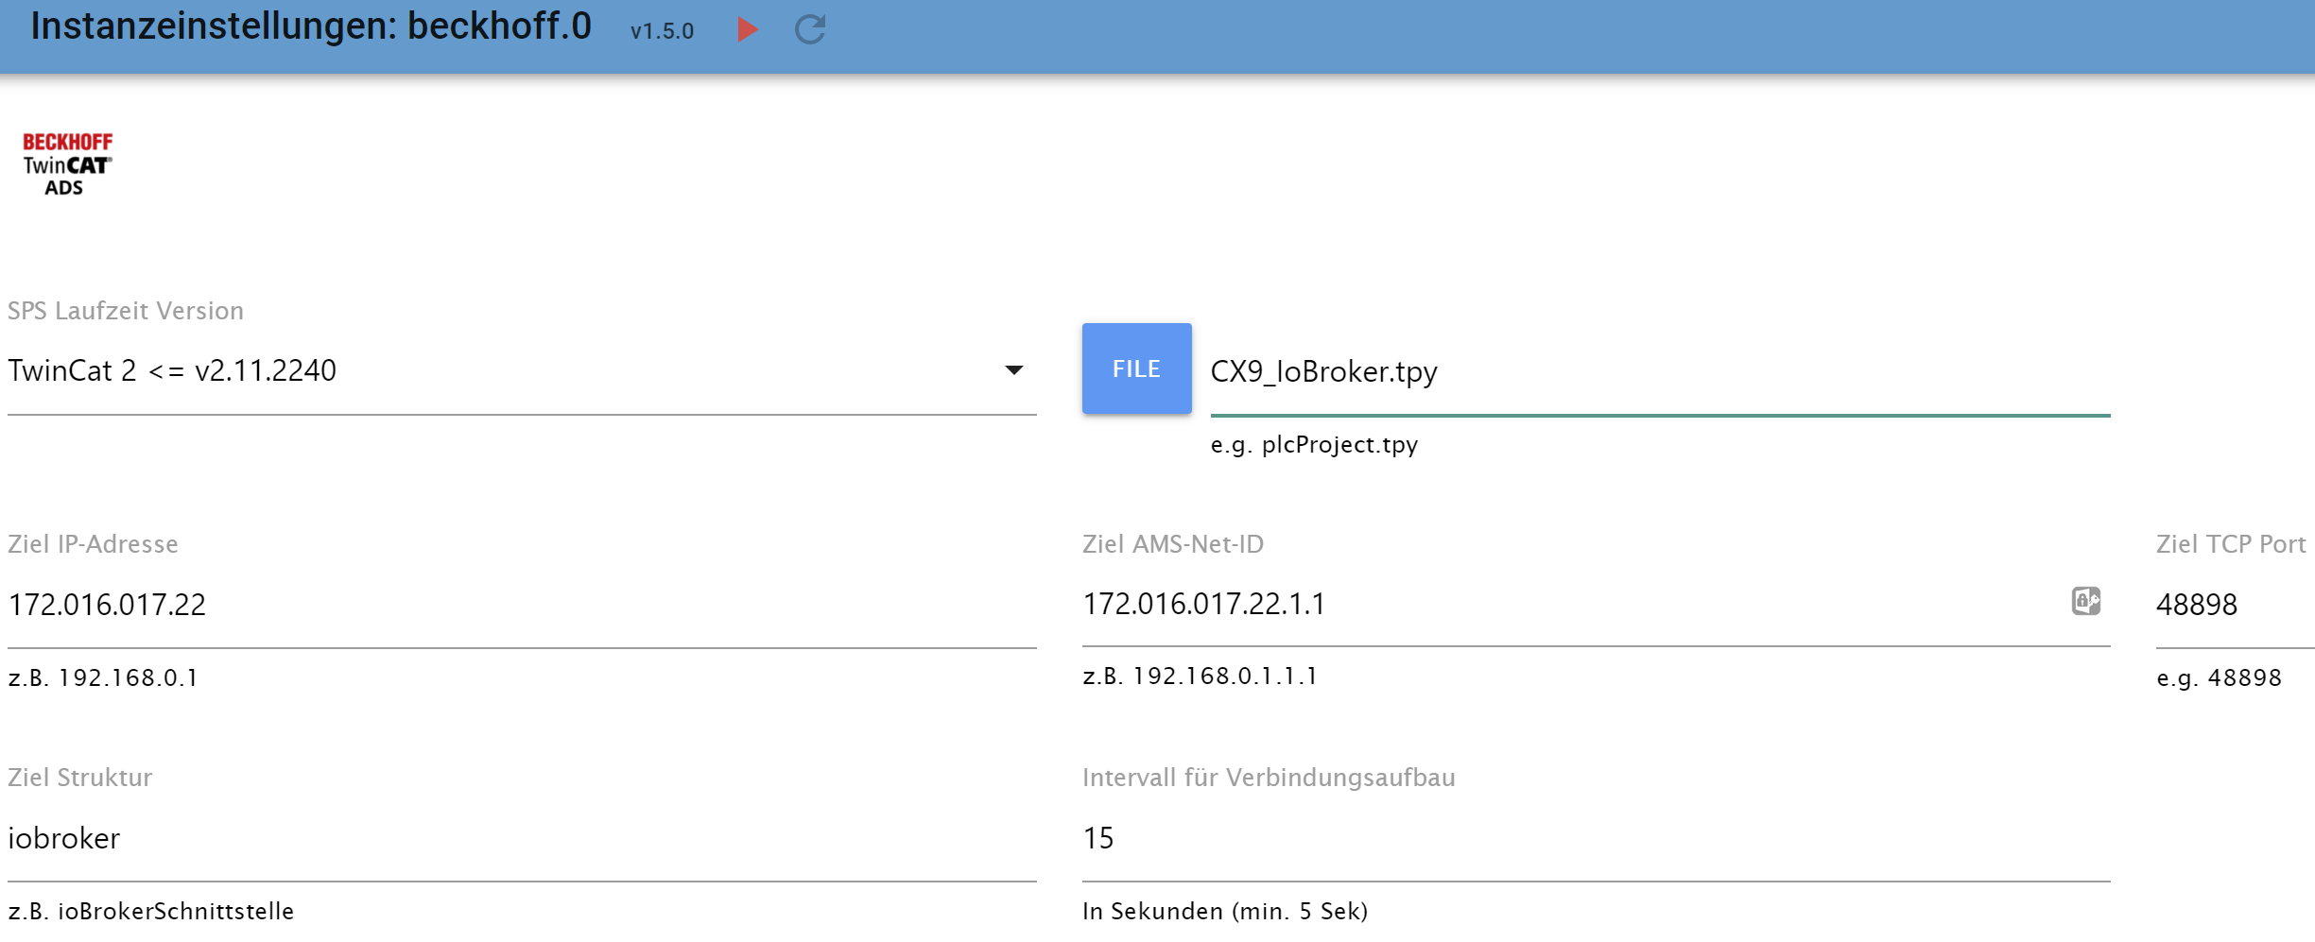Click the title Instanzeinstellungen: beckhoff.0

coord(311,26)
